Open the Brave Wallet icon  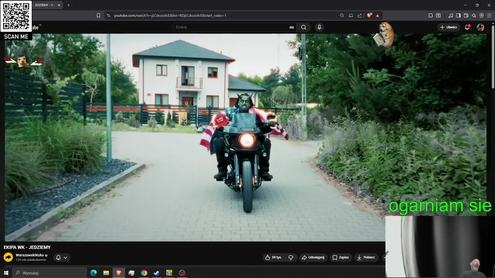[x=466, y=15]
